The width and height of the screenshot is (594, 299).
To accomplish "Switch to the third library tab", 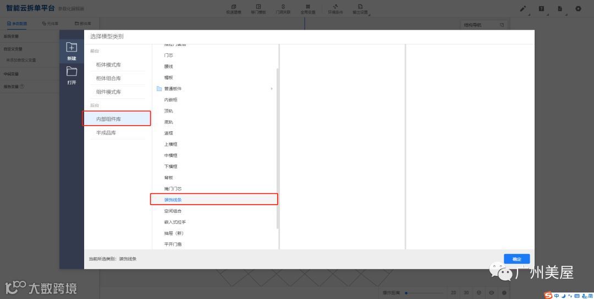I will pyautogui.click(x=83, y=24).
